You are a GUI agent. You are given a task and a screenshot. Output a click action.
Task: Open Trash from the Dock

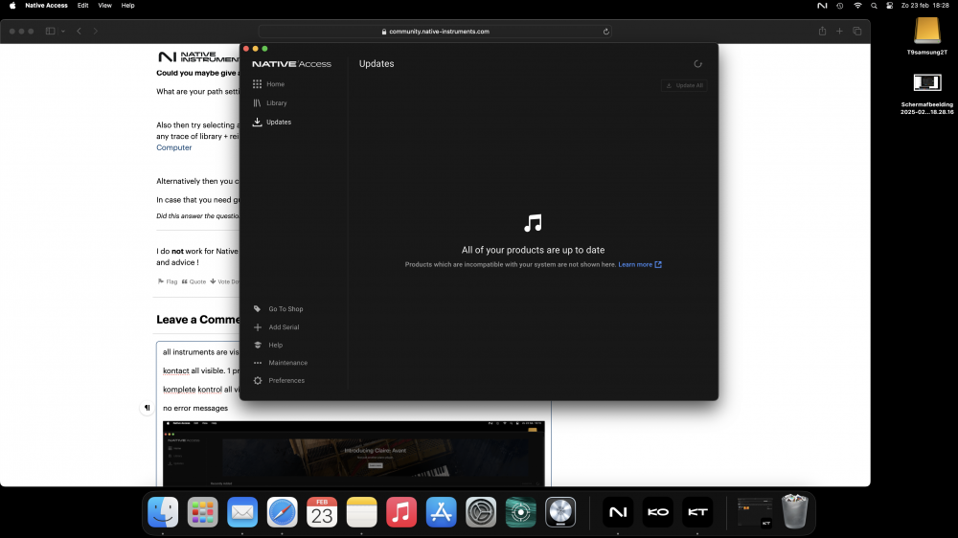coord(795,512)
